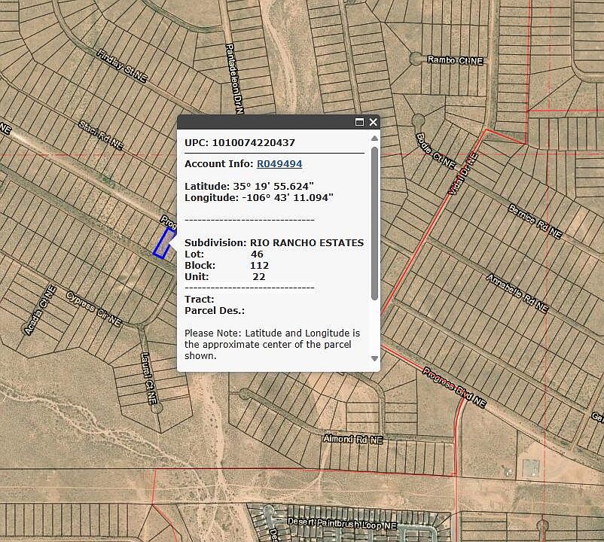604x542 pixels.
Task: Click the Bodie Ct NE cul-de-sac circle
Action: [419, 120]
